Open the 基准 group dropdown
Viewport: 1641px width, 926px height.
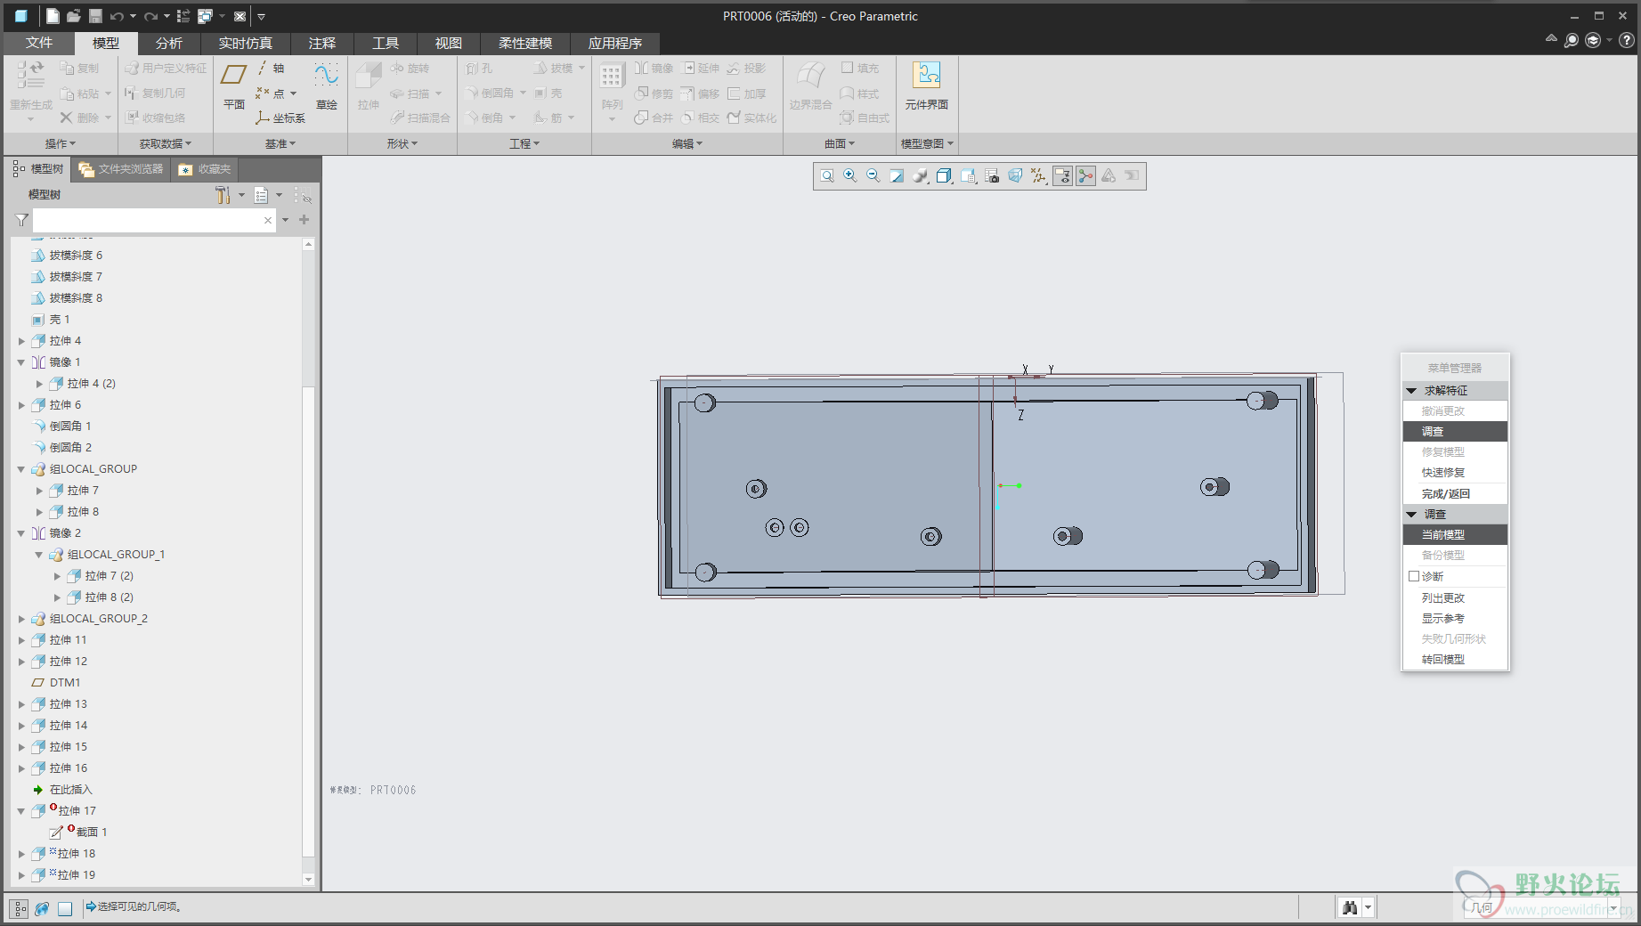[x=280, y=143]
